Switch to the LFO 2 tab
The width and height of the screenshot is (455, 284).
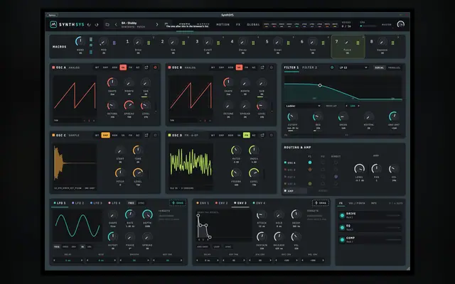[77, 203]
